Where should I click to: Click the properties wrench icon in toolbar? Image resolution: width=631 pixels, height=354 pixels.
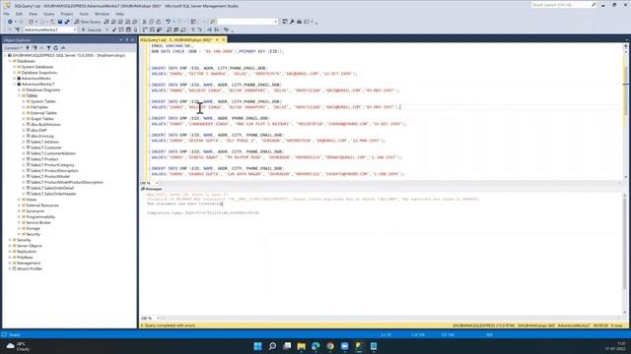click(292, 22)
